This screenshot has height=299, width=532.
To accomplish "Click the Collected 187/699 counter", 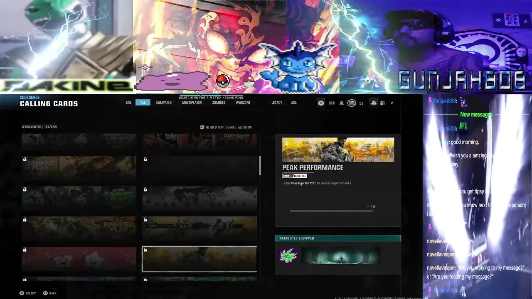I will click(x=39, y=127).
